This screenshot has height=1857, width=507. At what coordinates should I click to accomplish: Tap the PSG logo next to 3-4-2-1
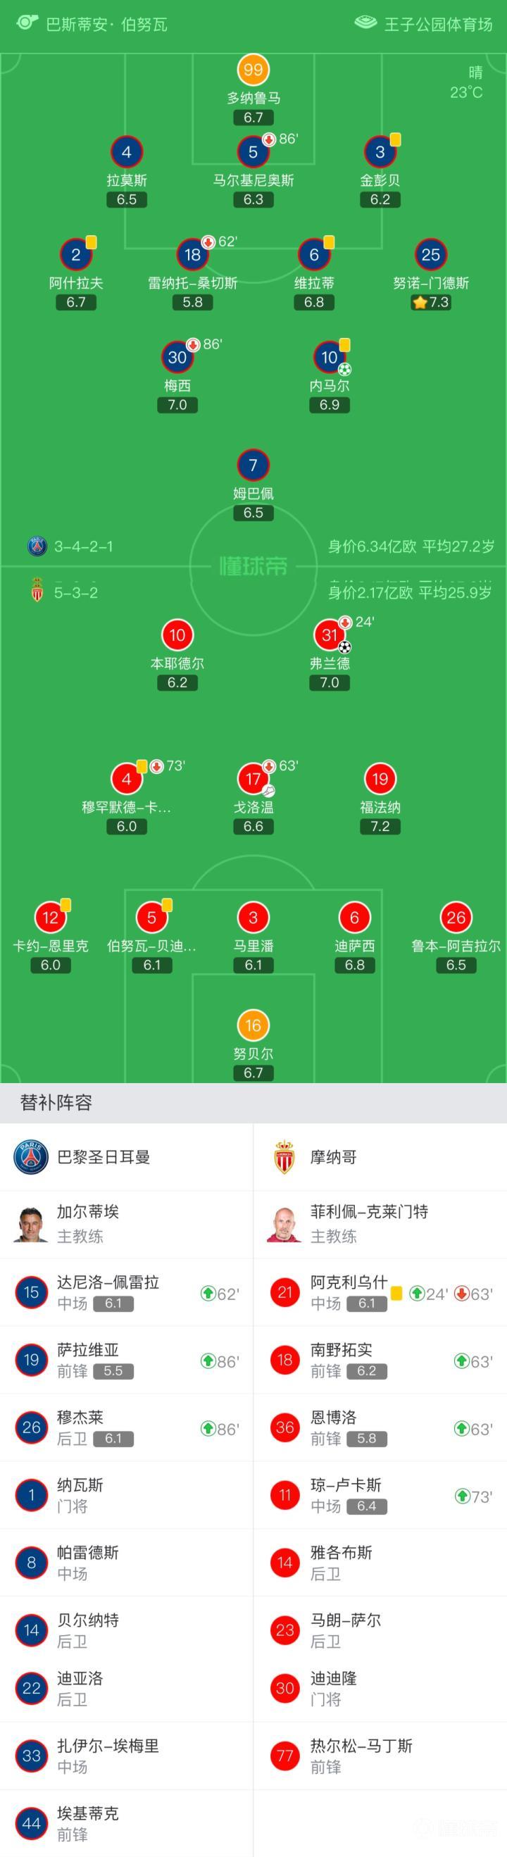pyautogui.click(x=37, y=546)
